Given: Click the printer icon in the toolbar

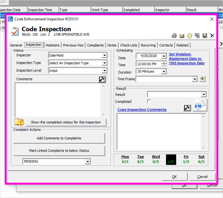Looking at the screenshot, I should tap(174, 36).
